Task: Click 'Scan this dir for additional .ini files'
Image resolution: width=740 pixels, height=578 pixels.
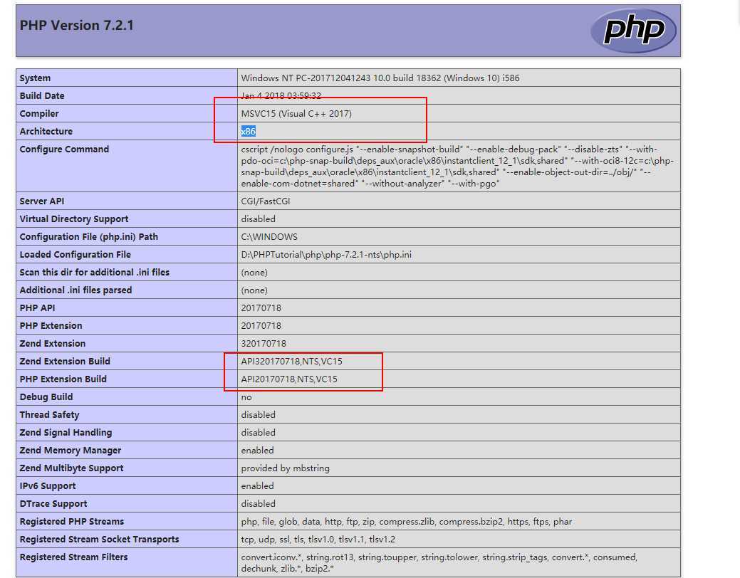Action: click(x=95, y=272)
